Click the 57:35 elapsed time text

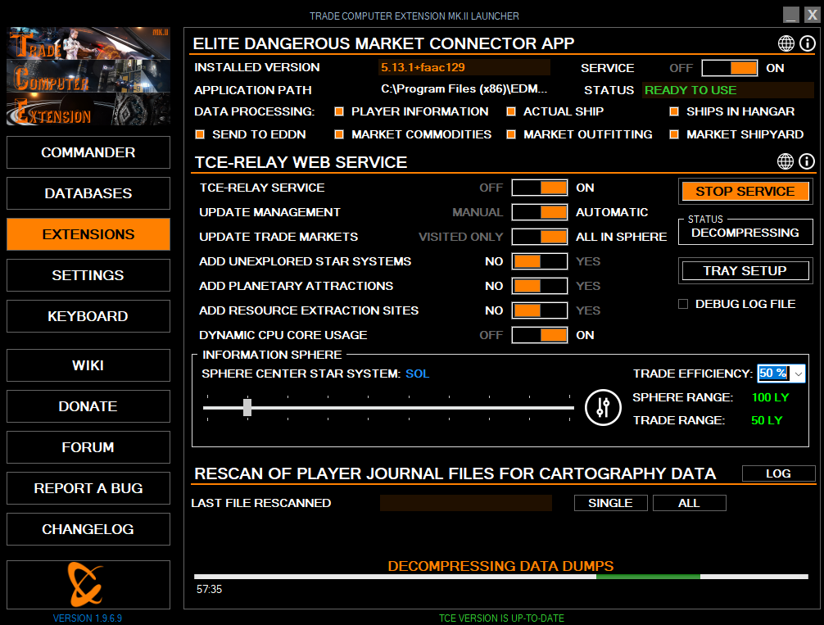pos(209,589)
